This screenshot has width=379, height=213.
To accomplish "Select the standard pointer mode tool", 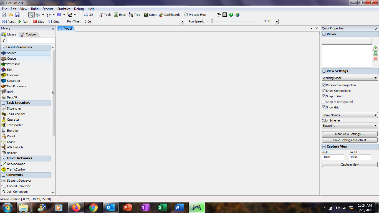I will pos(32,15).
